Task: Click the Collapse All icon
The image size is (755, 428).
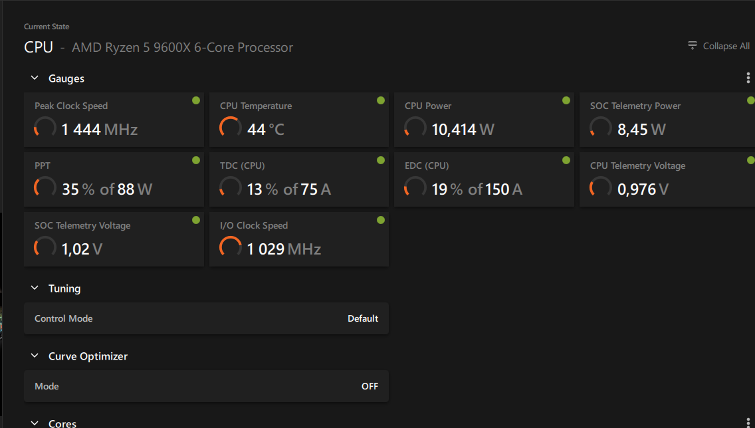Action: (x=693, y=46)
